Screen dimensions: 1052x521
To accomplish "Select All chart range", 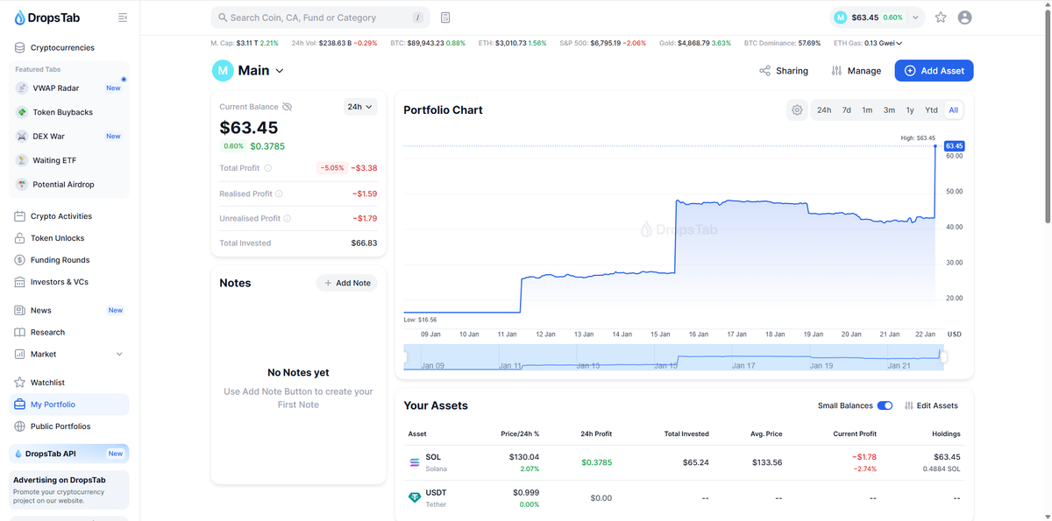I will tap(953, 110).
